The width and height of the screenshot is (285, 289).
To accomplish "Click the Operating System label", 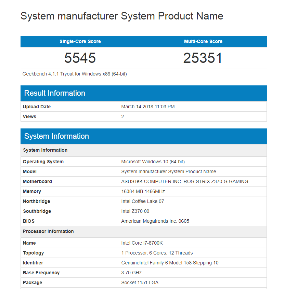I will (43, 162).
